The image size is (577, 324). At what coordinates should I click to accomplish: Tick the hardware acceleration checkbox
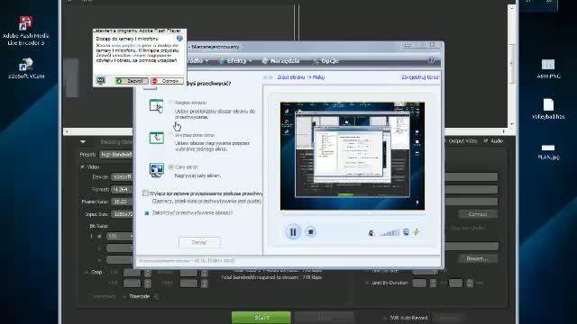[145, 193]
